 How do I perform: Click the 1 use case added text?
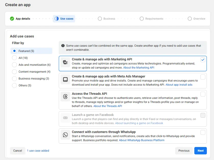click(x=38, y=151)
